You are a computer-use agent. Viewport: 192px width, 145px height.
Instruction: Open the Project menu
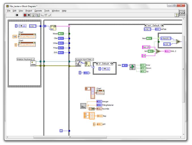(29, 11)
